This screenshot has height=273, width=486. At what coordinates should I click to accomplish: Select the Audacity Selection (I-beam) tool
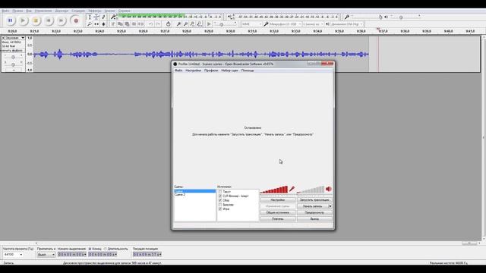click(90, 17)
